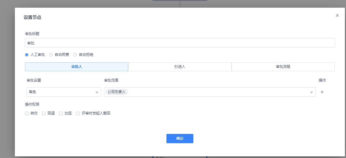346x158 pixels.
Task: Stay on the 审批人 tab by clicking it
Action: pyautogui.click(x=76, y=67)
